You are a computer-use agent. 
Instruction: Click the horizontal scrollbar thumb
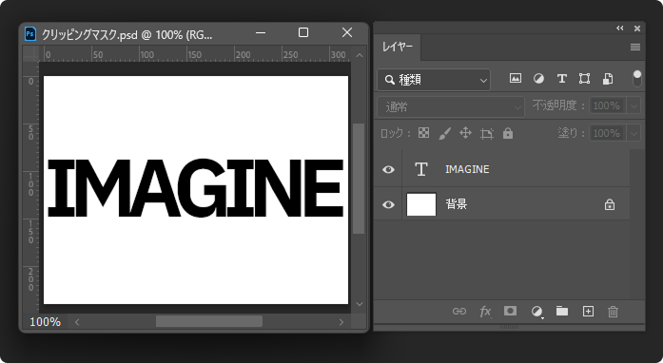pyautogui.click(x=209, y=321)
